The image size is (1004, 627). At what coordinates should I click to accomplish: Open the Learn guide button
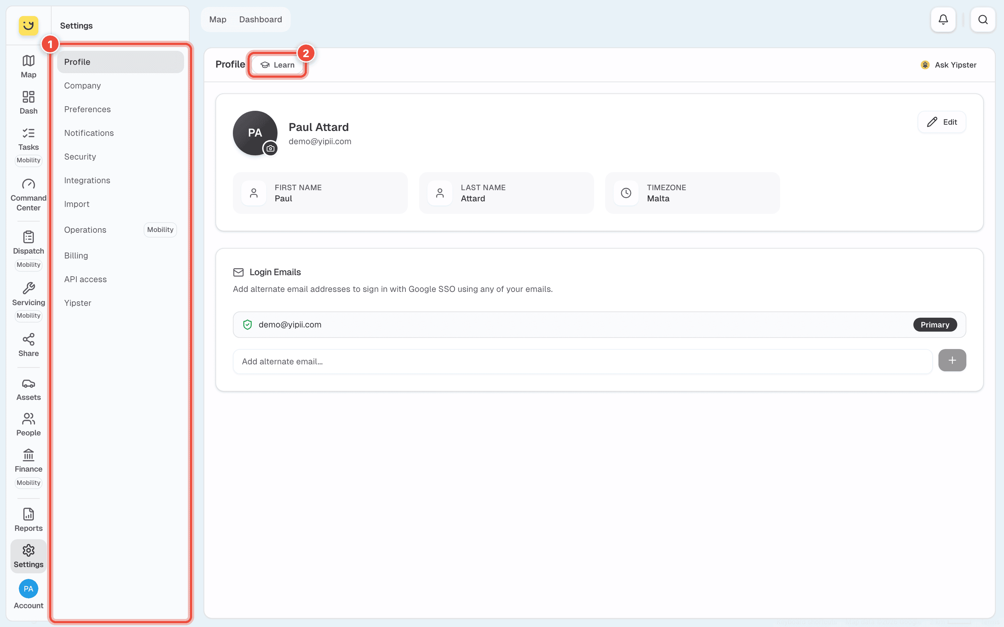(277, 65)
